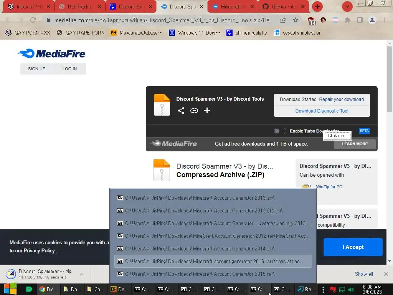This screenshot has width=393, height=295.
Task: Open the Chrome profile avatar
Action: click(372, 20)
